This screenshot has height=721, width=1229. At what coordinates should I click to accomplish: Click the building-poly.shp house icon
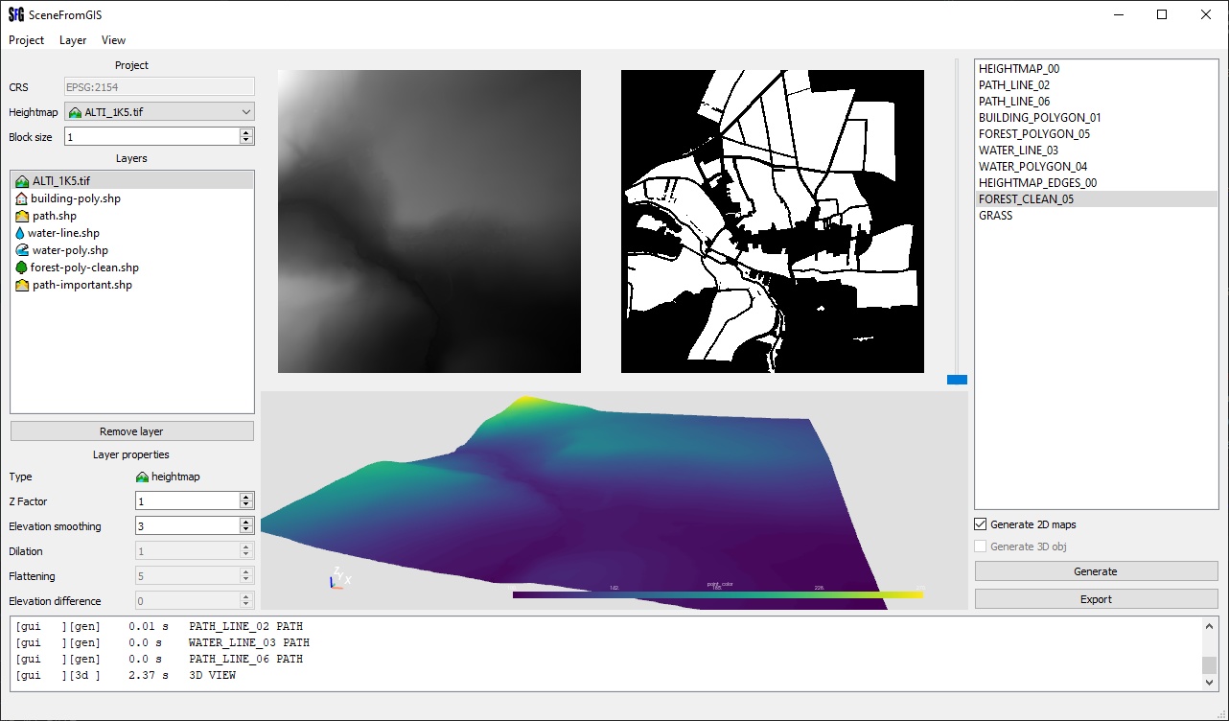(23, 198)
